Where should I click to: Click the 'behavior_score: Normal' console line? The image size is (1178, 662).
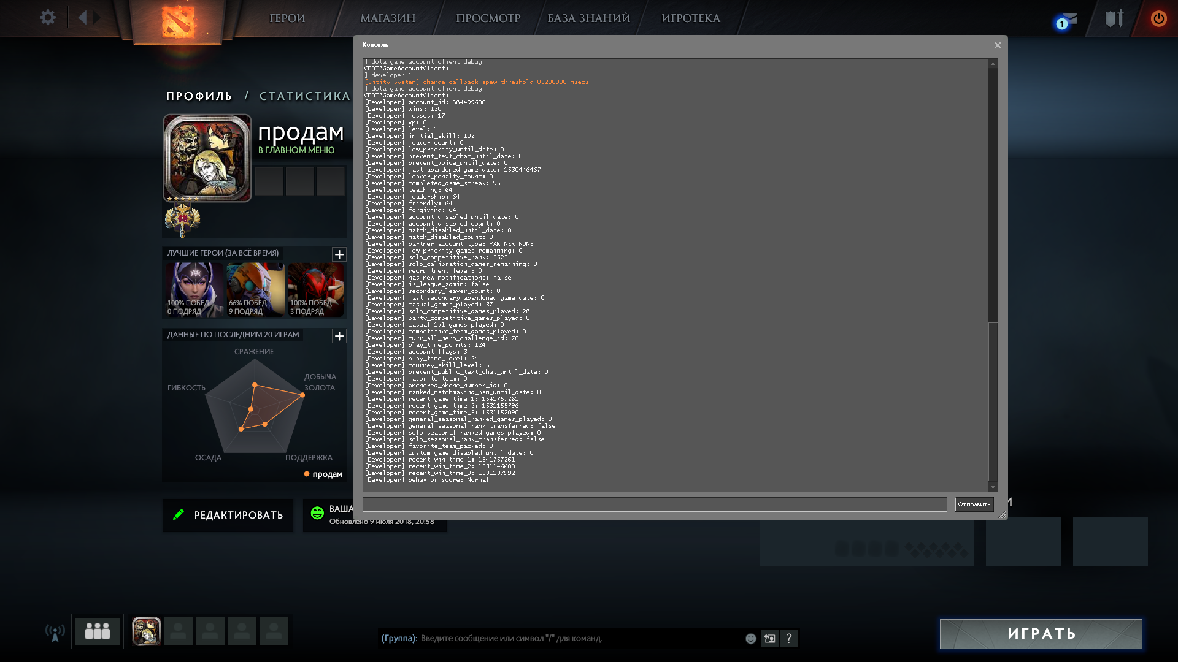(x=426, y=480)
